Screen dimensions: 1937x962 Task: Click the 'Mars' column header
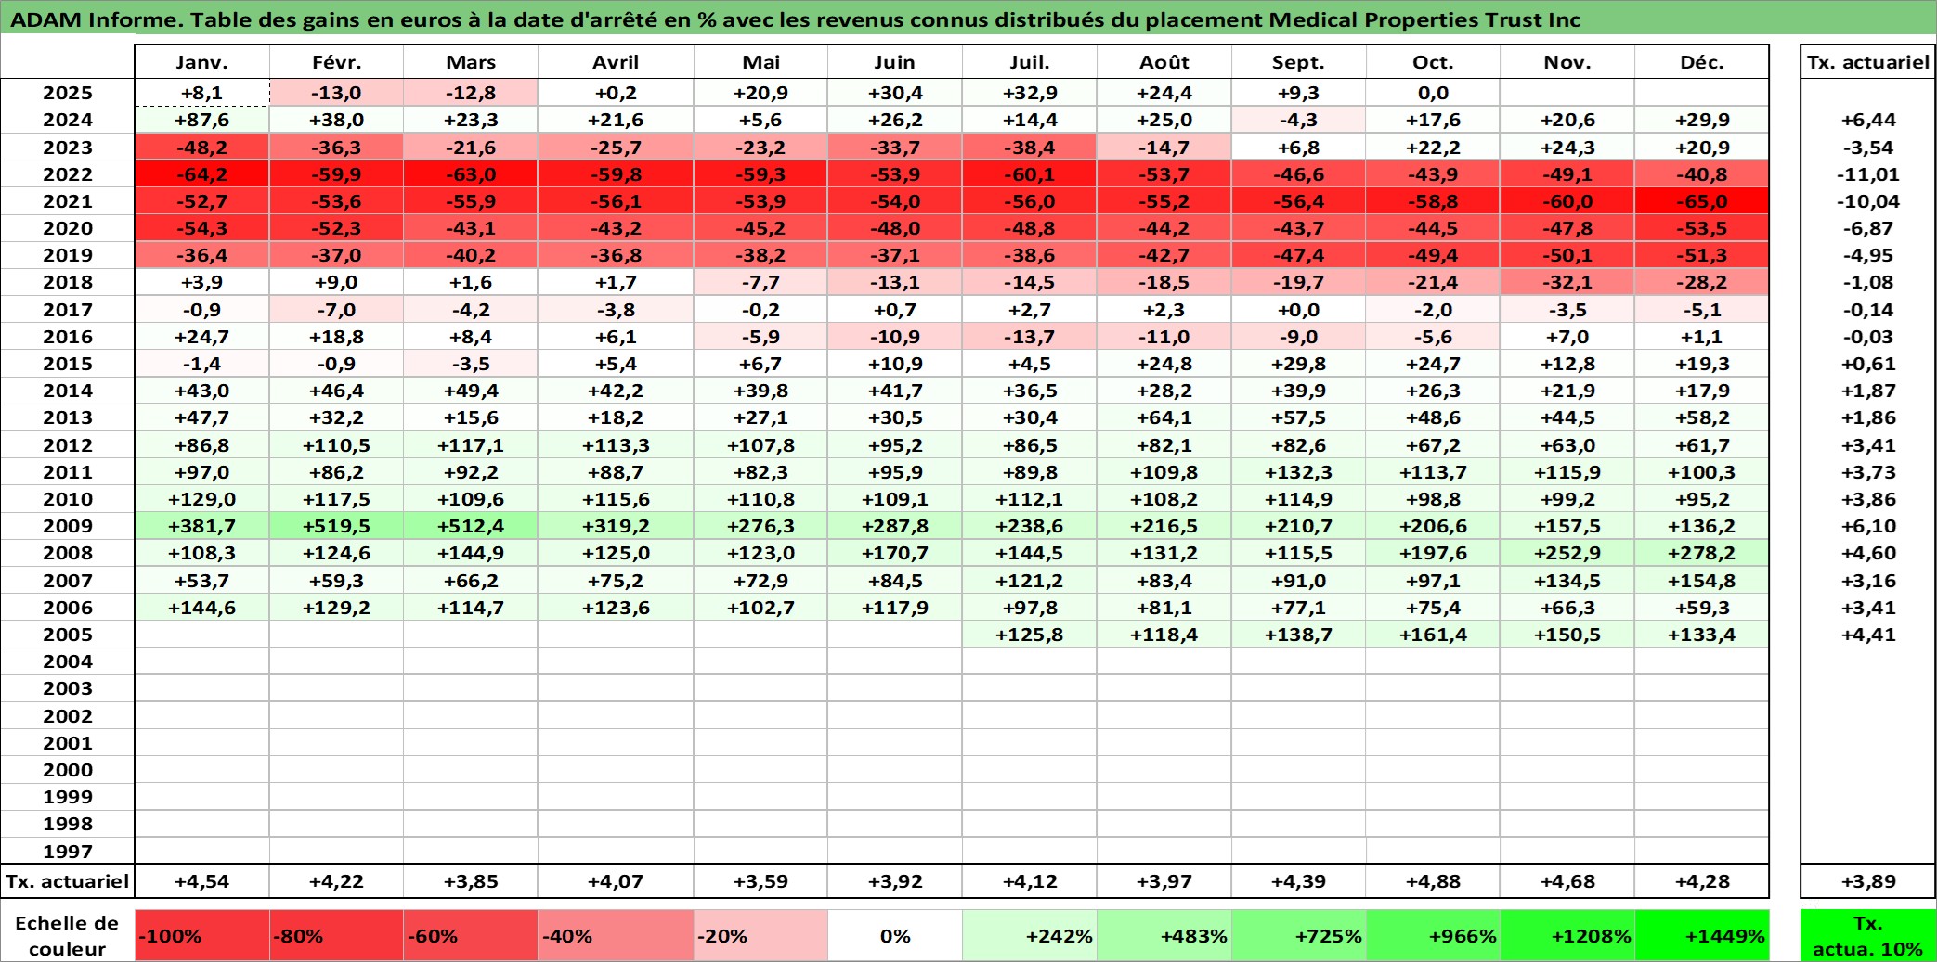tap(471, 62)
